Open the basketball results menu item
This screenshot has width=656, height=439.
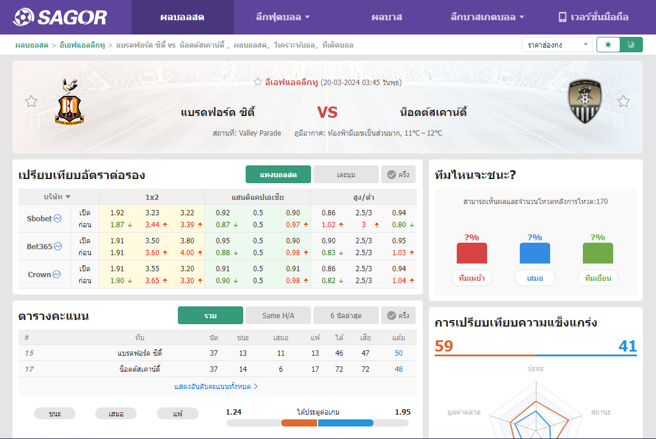coord(387,17)
